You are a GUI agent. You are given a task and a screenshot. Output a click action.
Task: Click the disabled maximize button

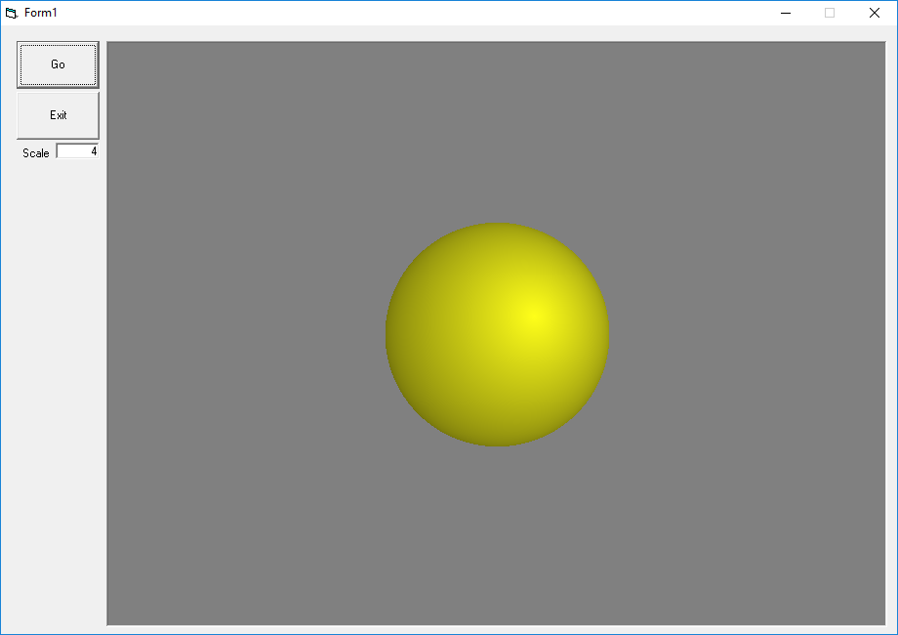click(830, 13)
